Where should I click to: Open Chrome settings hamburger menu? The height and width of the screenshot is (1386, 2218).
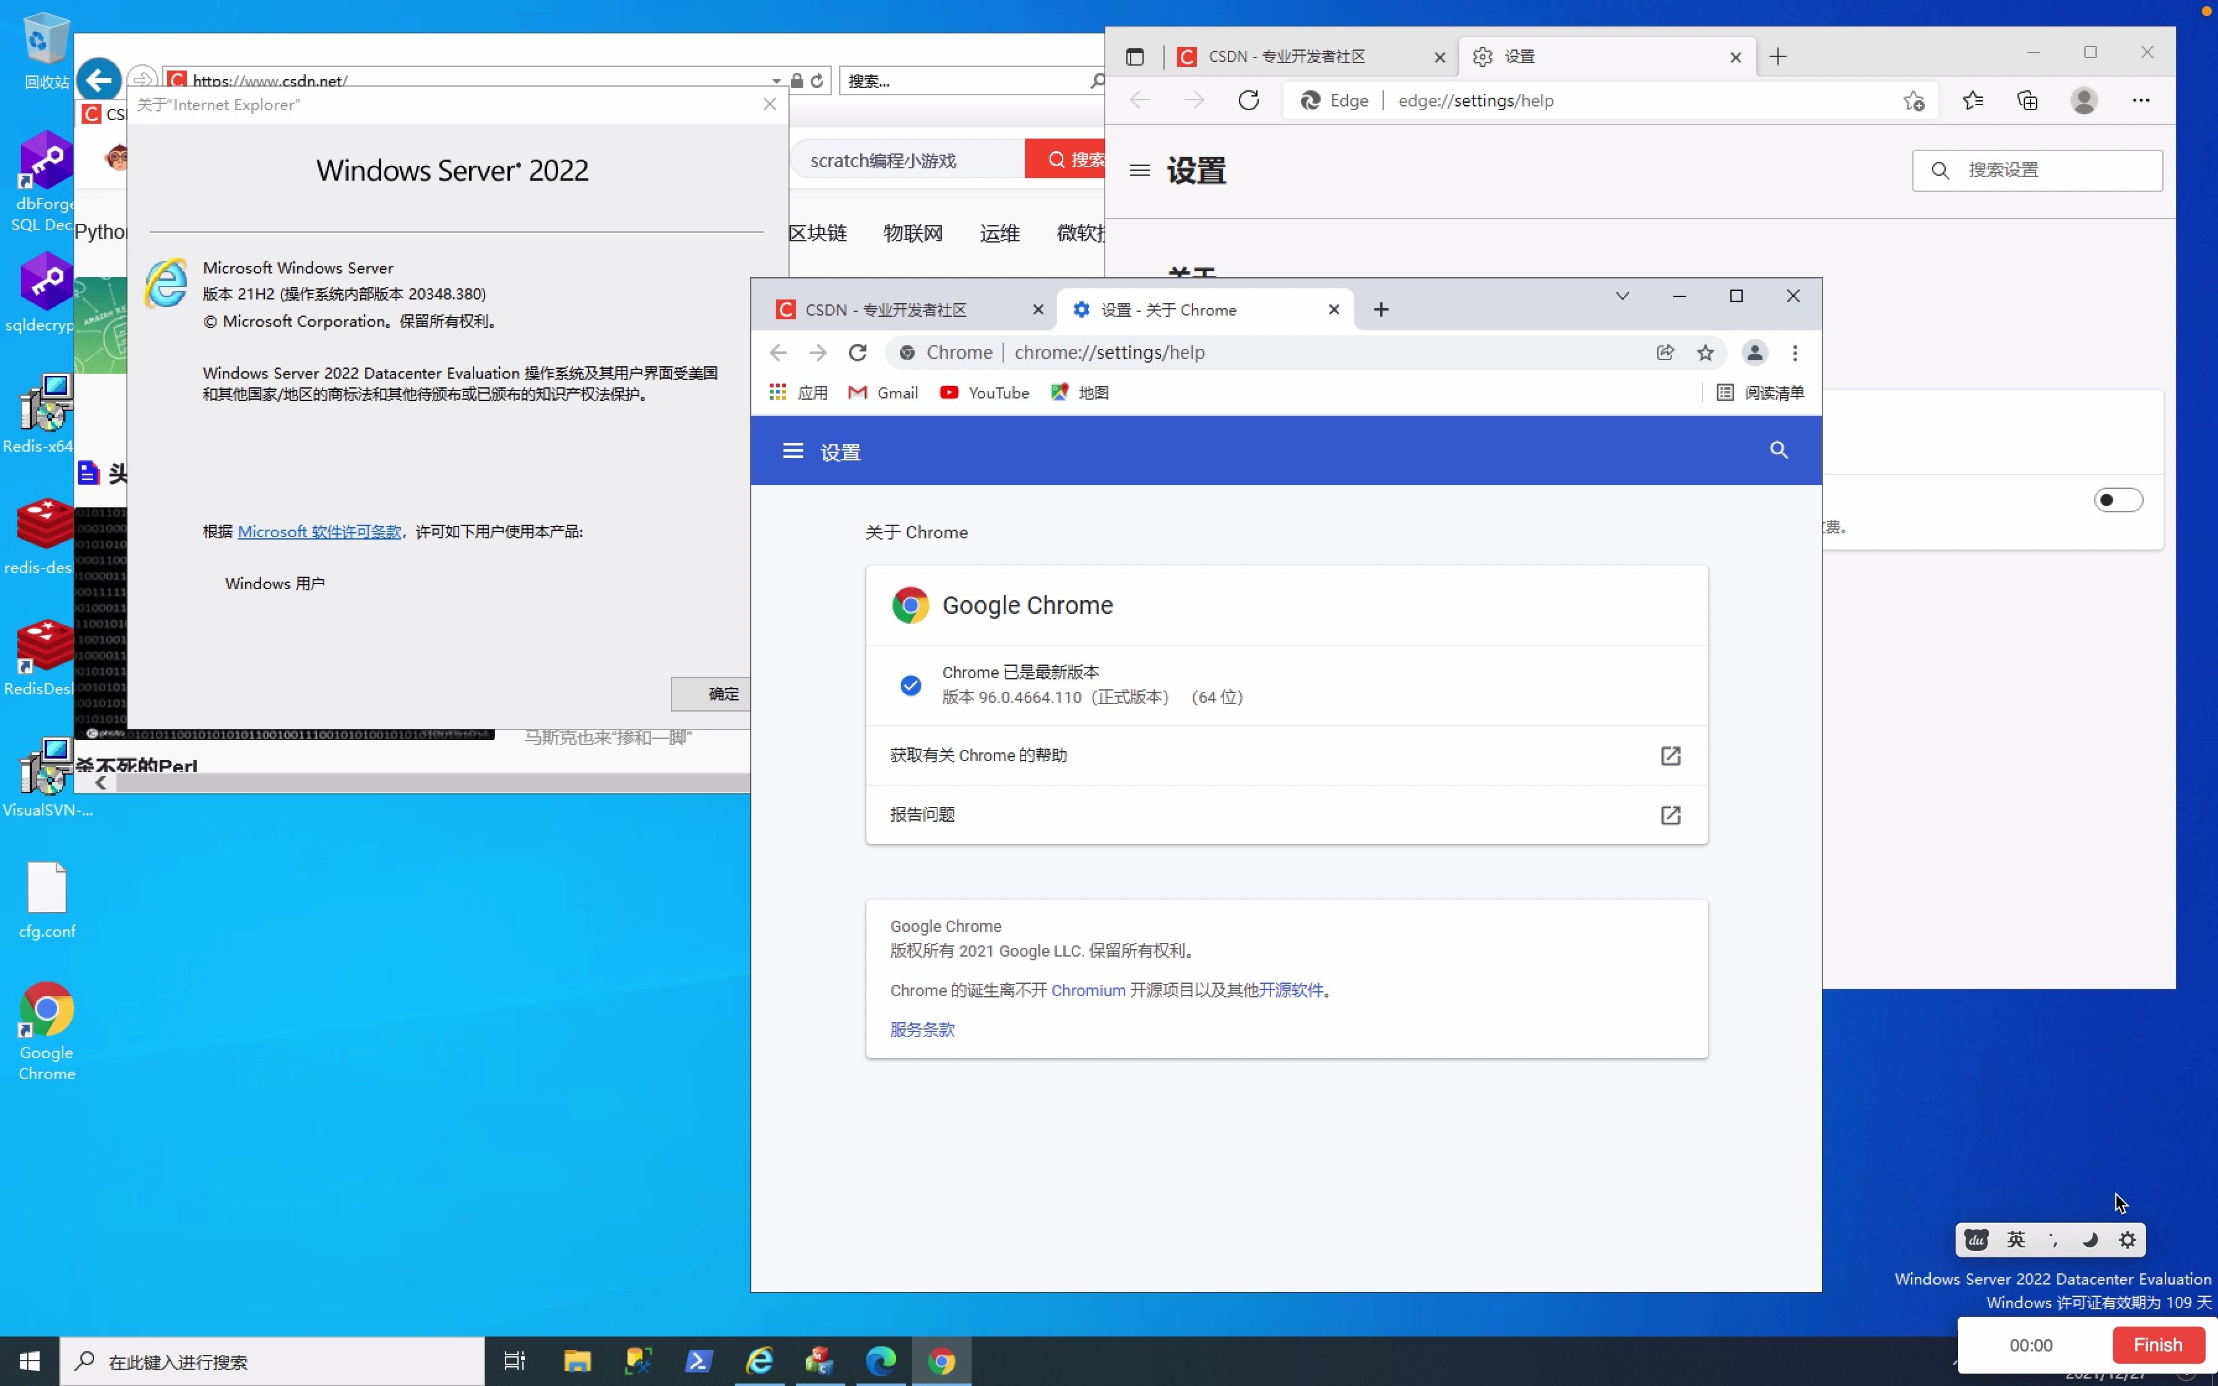[x=793, y=451]
